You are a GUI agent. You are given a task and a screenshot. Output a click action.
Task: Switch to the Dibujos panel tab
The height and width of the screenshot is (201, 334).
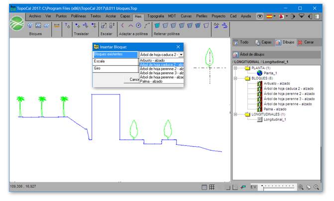click(x=285, y=42)
